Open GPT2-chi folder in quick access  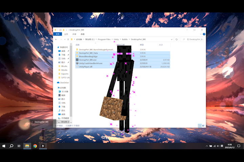coord(64,78)
